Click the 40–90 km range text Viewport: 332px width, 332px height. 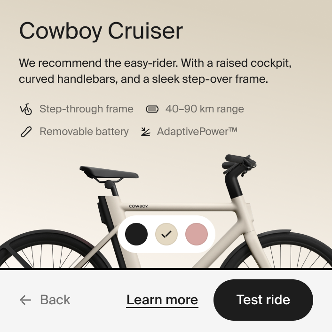pos(205,110)
